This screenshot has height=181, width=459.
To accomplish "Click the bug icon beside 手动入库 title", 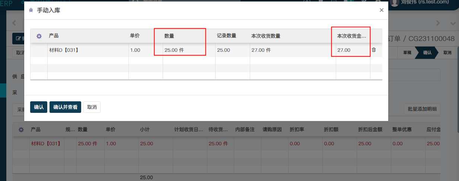I will [x=31, y=10].
